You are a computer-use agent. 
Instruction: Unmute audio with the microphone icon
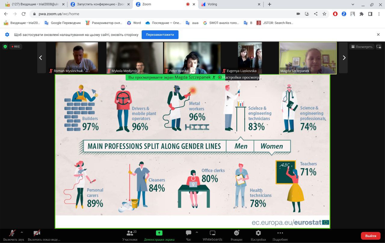click(12, 233)
